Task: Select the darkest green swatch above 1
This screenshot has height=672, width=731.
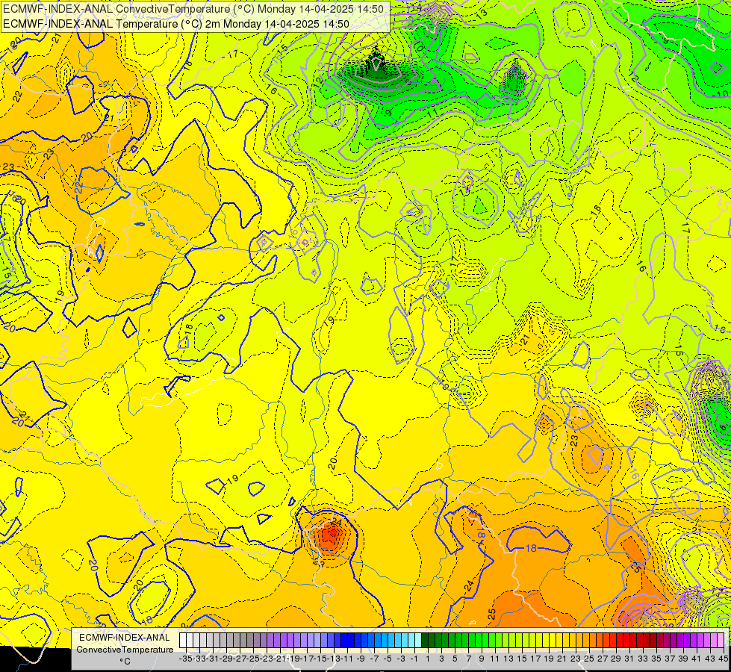Action: click(x=425, y=641)
